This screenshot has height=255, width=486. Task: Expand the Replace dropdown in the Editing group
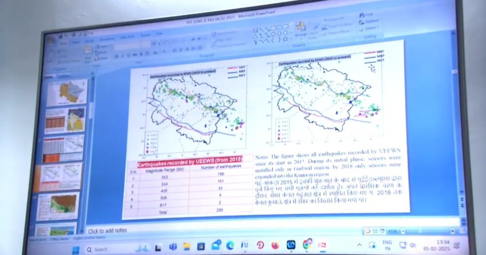(371, 21)
